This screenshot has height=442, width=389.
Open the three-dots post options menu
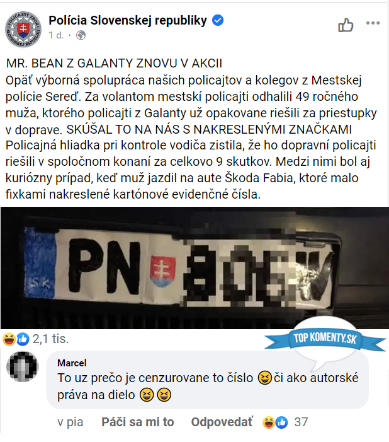click(x=373, y=23)
